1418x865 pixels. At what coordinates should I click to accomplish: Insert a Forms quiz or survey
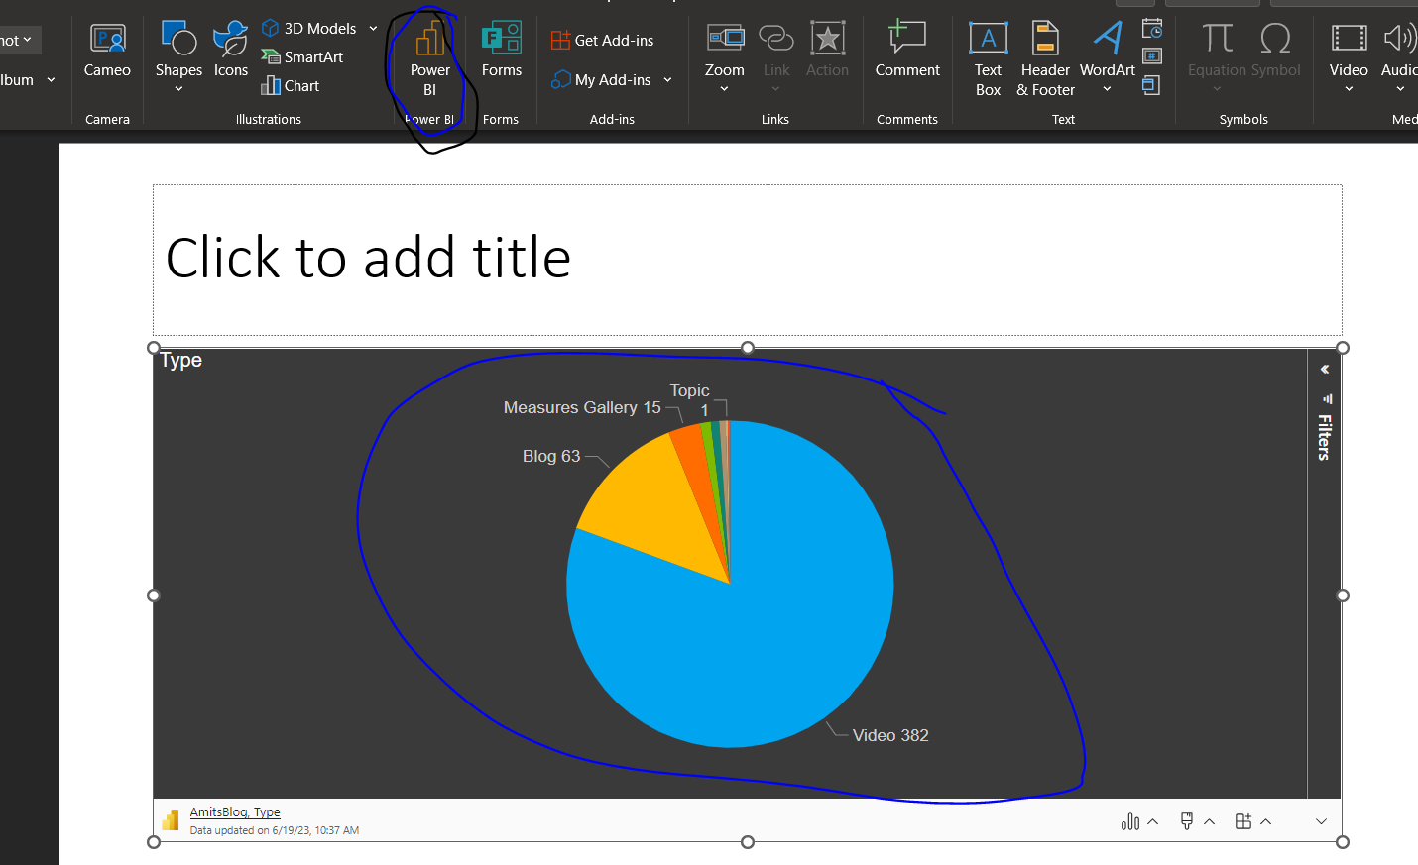point(502,51)
